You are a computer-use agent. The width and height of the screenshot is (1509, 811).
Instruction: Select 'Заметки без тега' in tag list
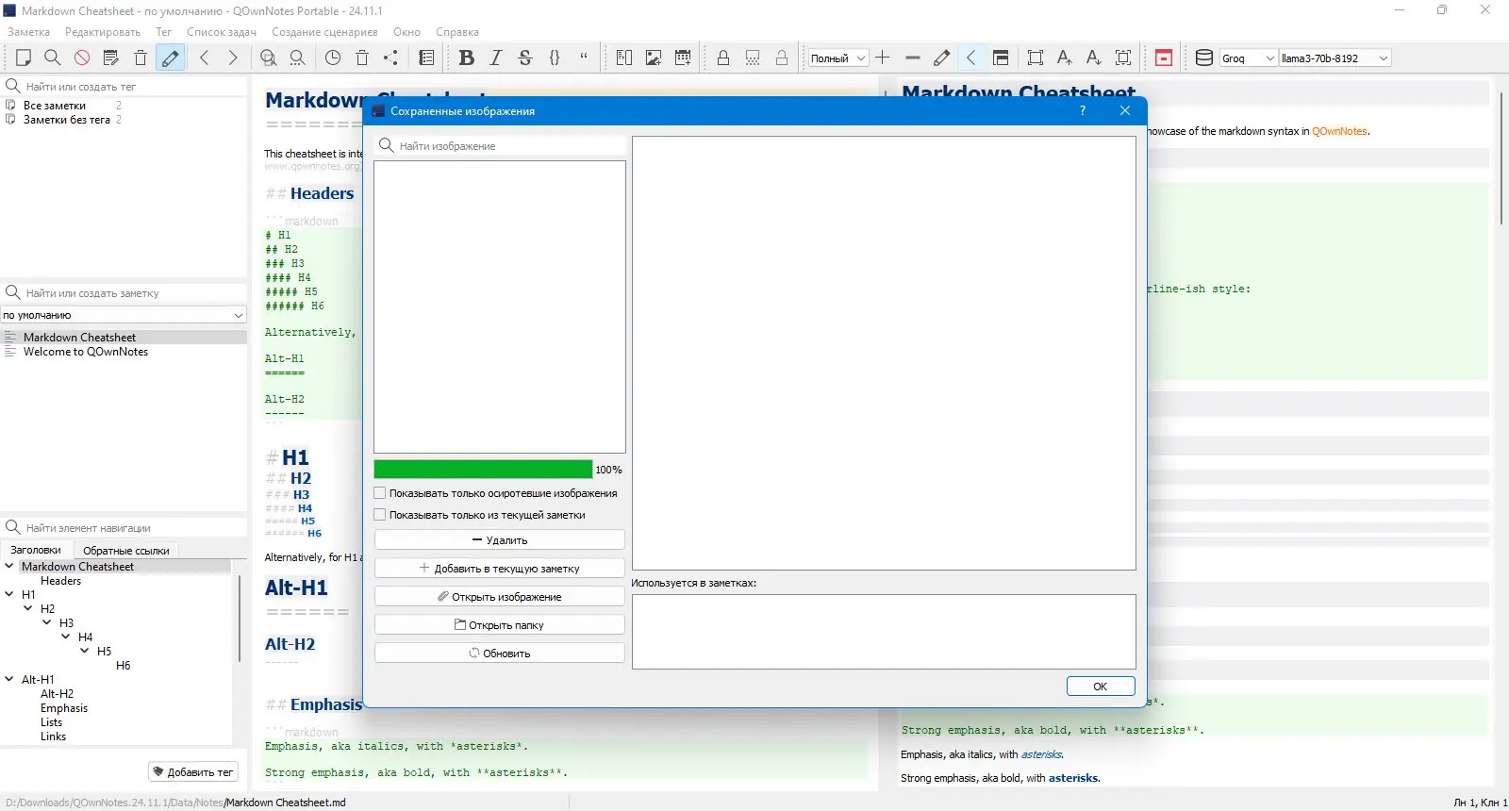point(67,120)
